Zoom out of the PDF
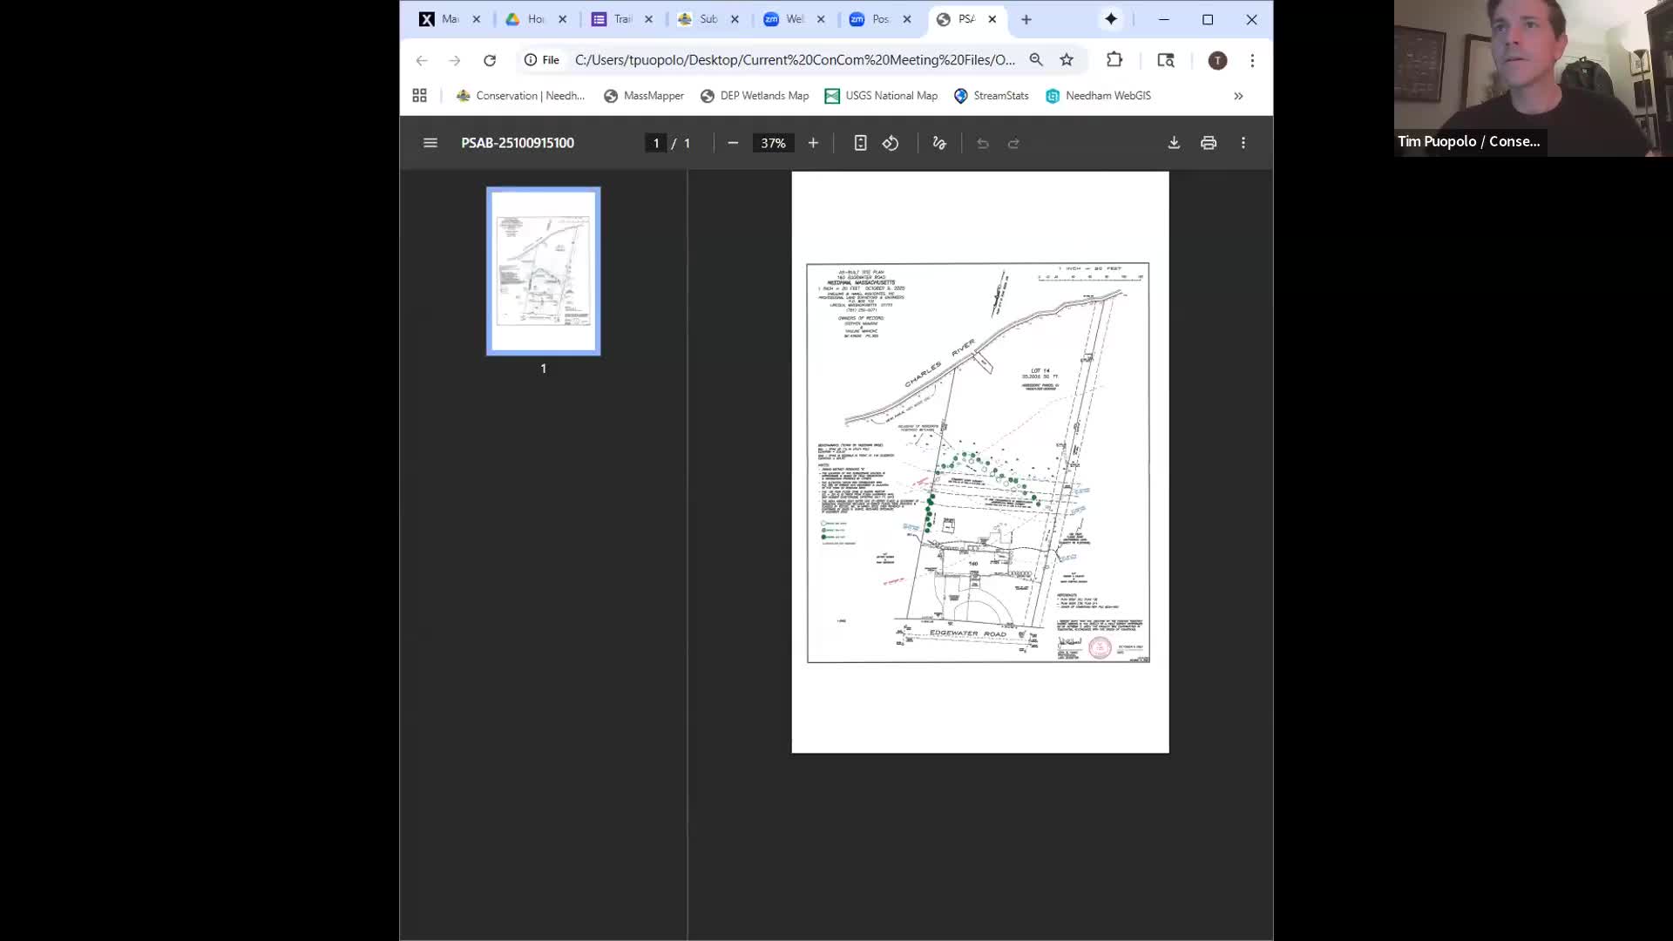Viewport: 1673px width, 941px height. point(733,143)
